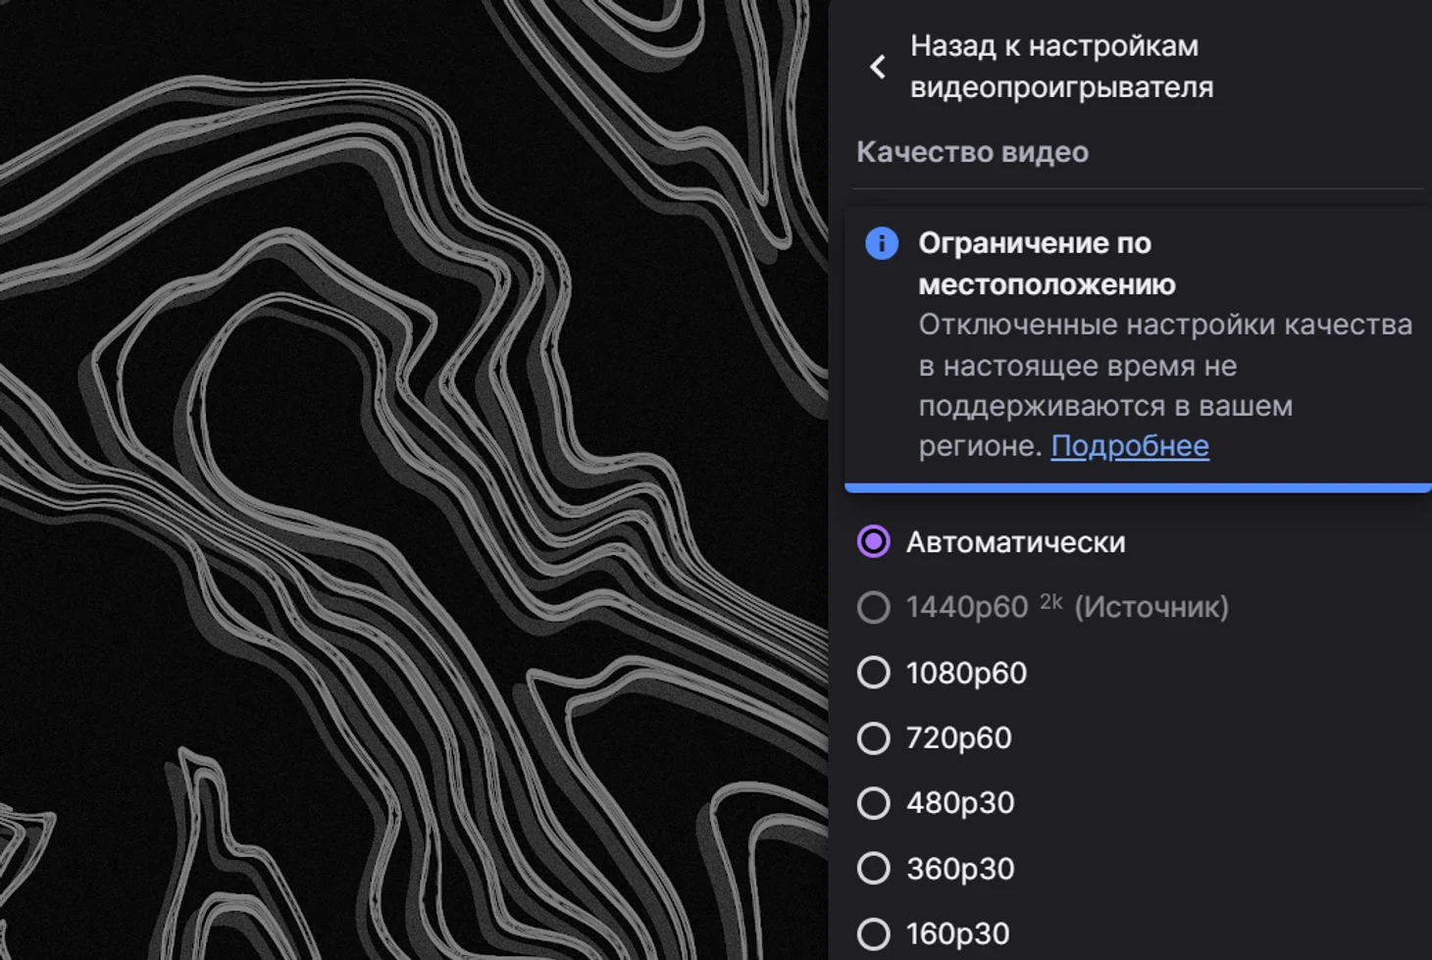1432x960 pixels.
Task: Open the Подробнее link
Action: 1130,446
